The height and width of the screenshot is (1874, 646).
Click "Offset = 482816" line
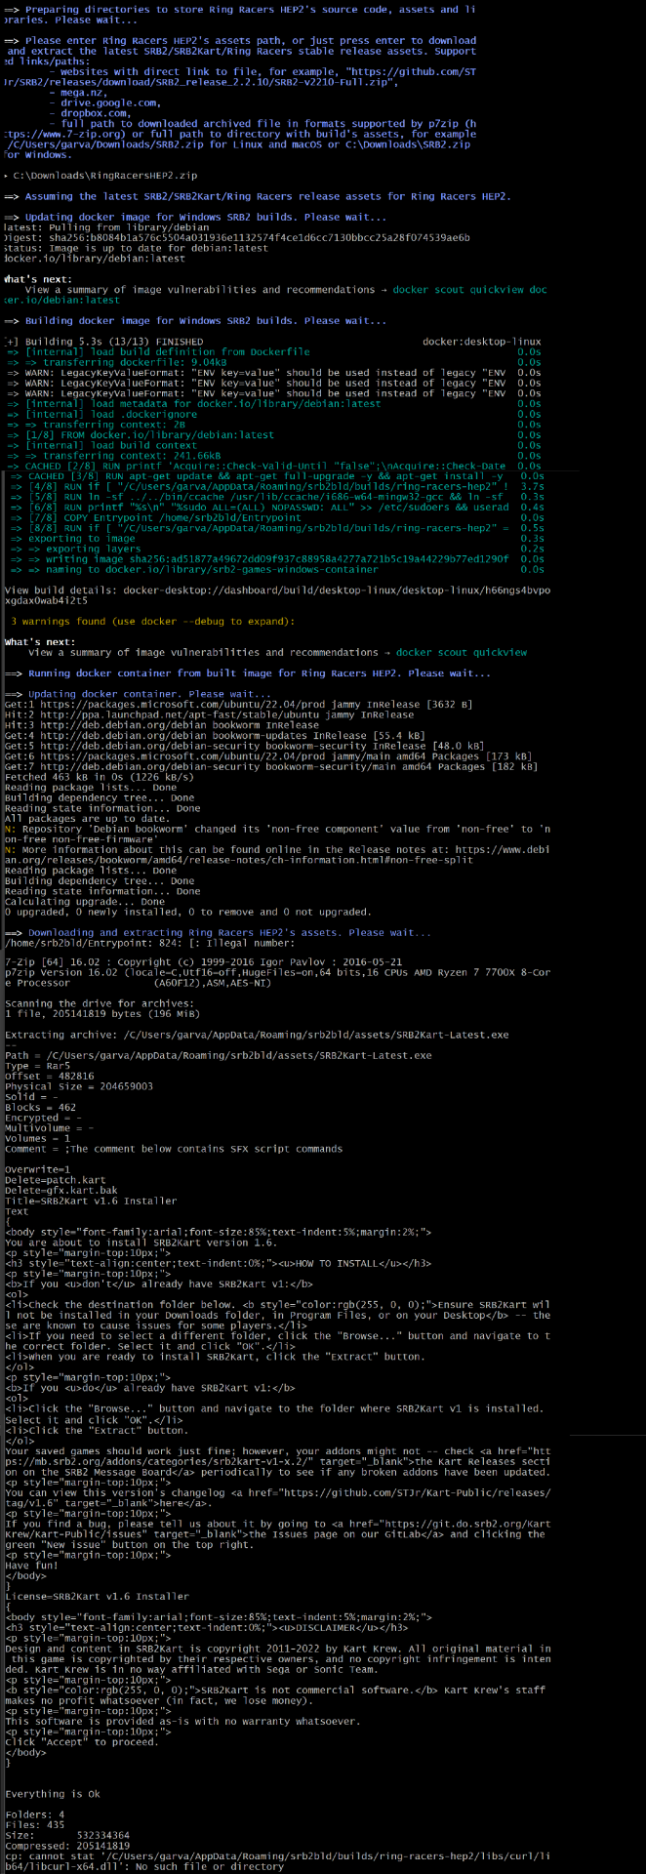(49, 1076)
